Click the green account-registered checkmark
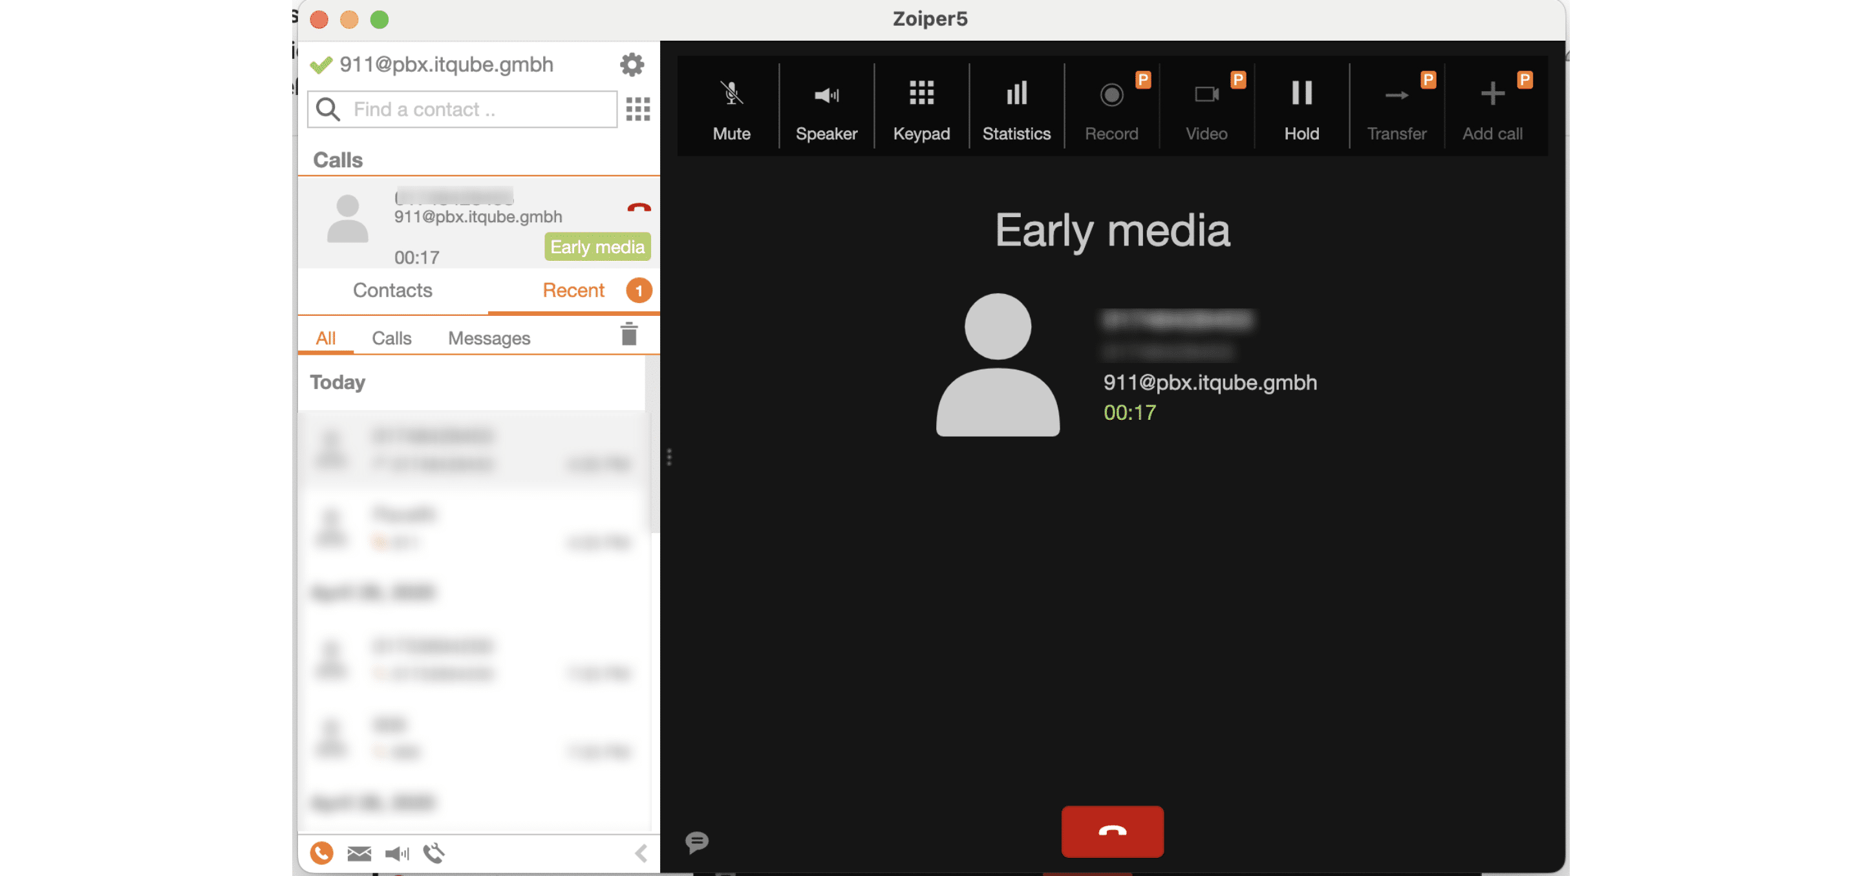Viewport: 1862px width, 876px height. point(321,65)
